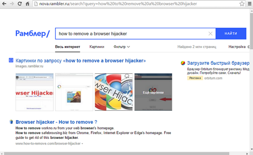
Task: Open the Chrome hamburger menu
Action: [250, 3]
